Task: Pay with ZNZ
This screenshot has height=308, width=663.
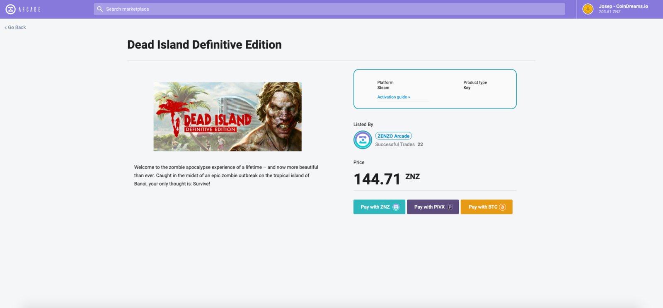Action: pos(379,207)
